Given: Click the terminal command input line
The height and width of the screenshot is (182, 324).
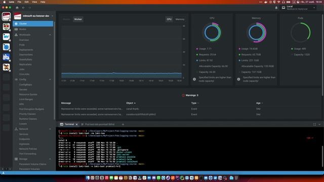Looking at the screenshot, I should (90, 166).
